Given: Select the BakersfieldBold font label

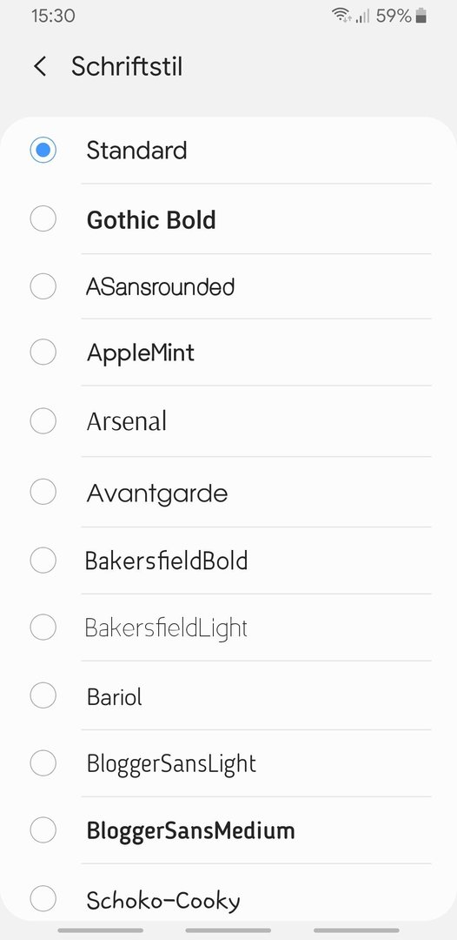Looking at the screenshot, I should click(x=166, y=561).
